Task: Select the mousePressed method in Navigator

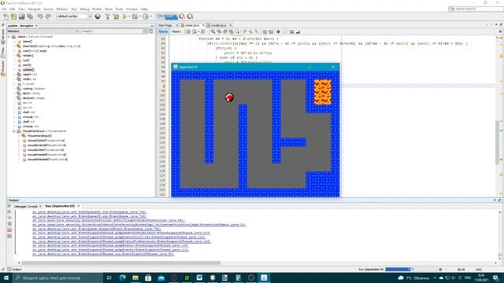Action: (x=46, y=155)
